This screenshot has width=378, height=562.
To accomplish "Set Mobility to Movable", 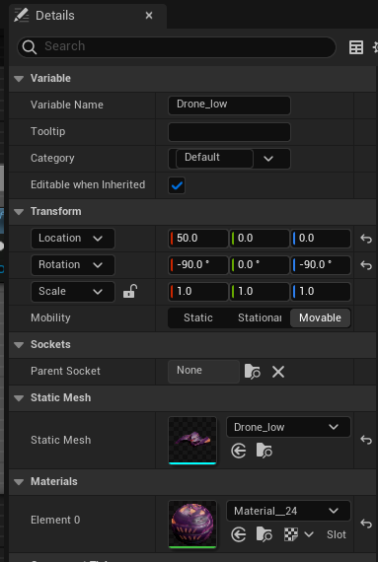I will click(x=320, y=317).
